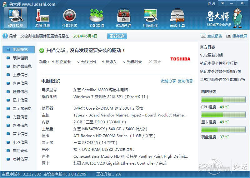Image resolution: width=250 pixels, height=178 pixels.
Task: Open V3.2更新说明 release notes
Action: 211,55
